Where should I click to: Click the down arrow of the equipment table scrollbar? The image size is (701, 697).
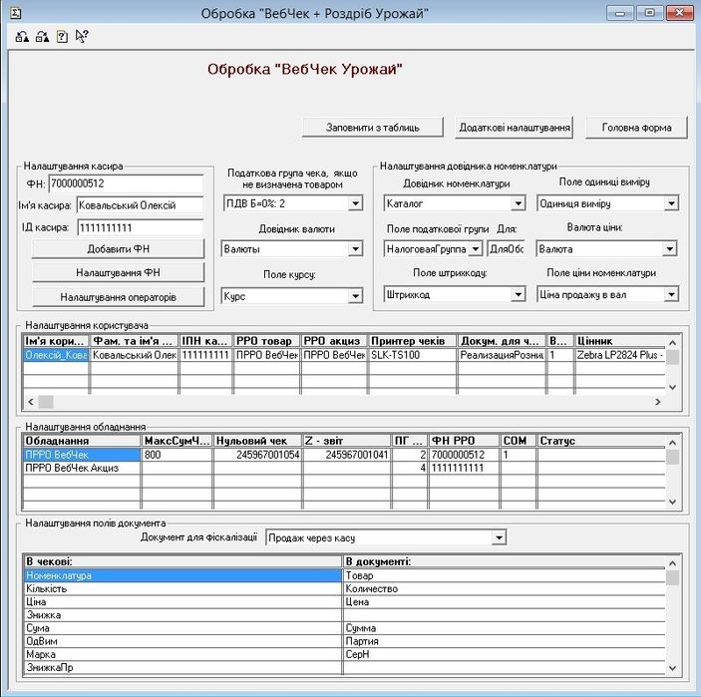coord(672,502)
